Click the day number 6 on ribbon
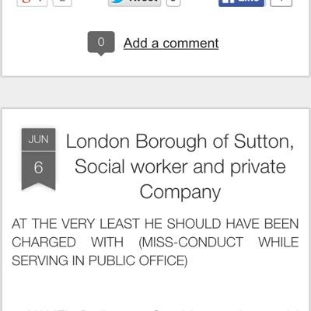 [38, 167]
